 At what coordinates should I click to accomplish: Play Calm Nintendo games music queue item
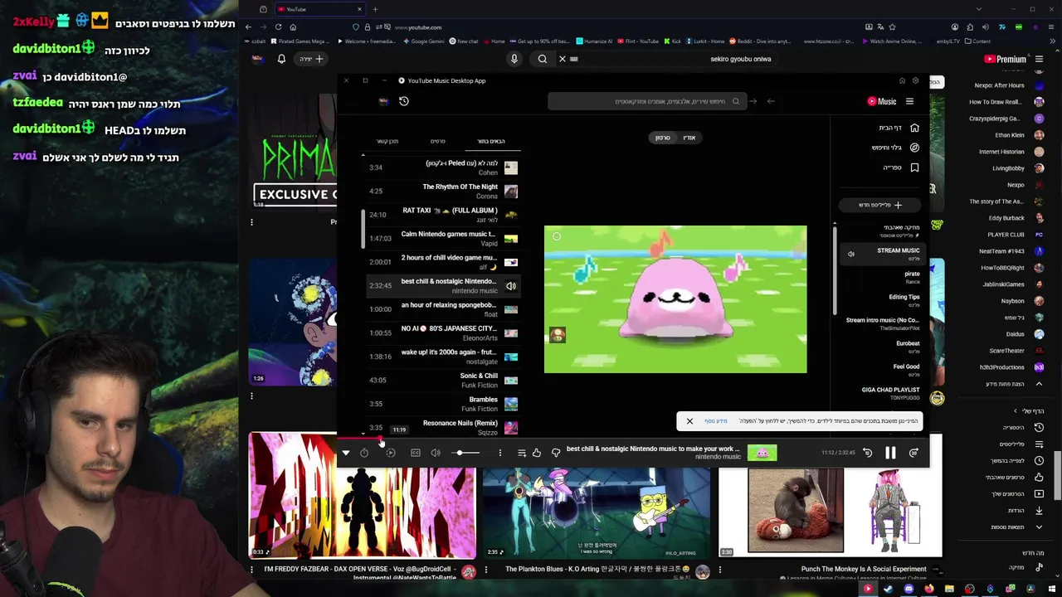tap(443, 239)
